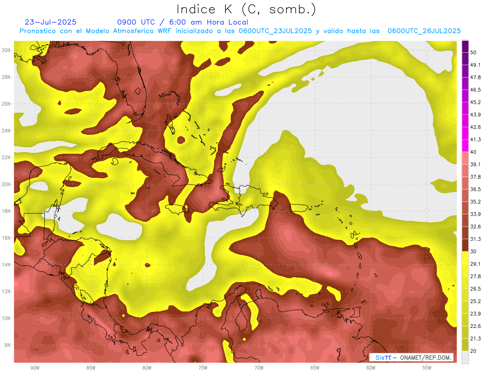Click the color bar value 36.5
Image resolution: width=484 pixels, height=373 pixels.
[476, 190]
